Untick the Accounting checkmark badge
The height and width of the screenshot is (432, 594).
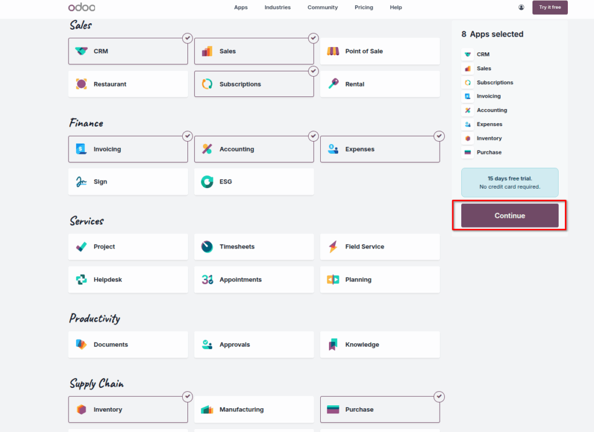coord(313,136)
